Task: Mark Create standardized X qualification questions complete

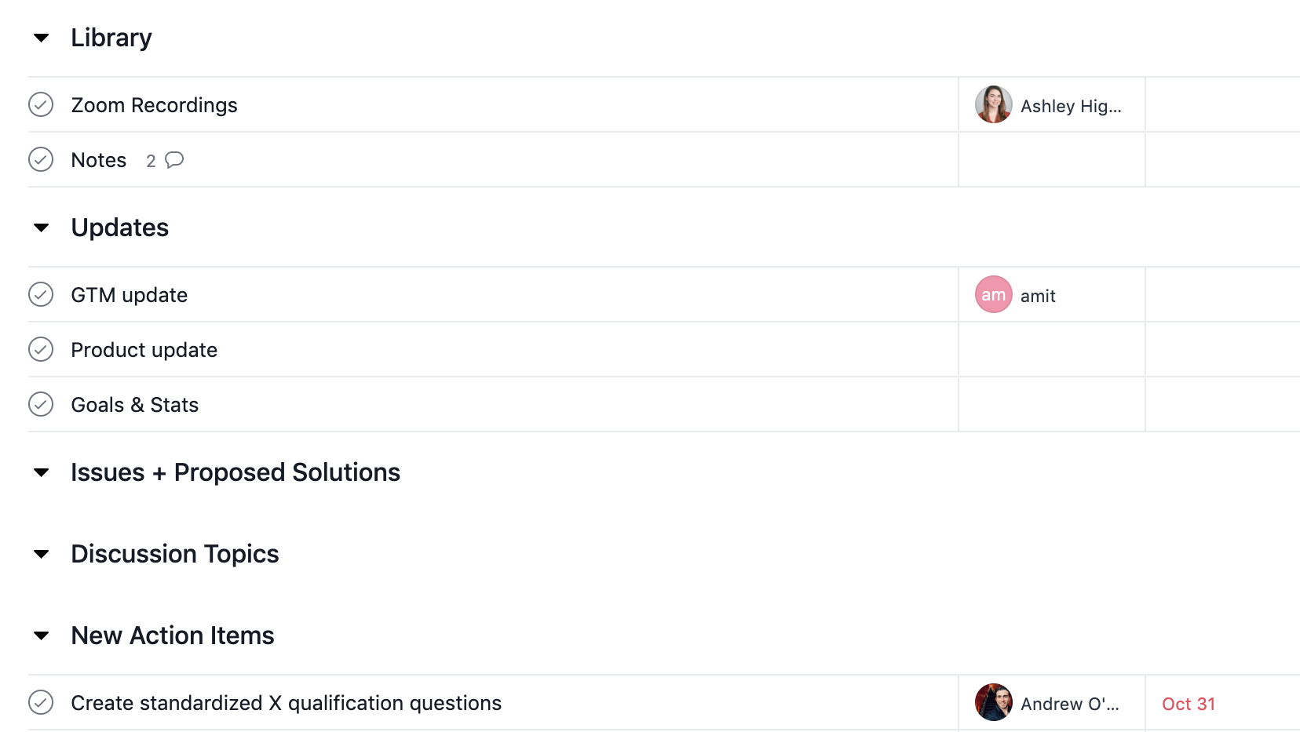Action: 41,703
